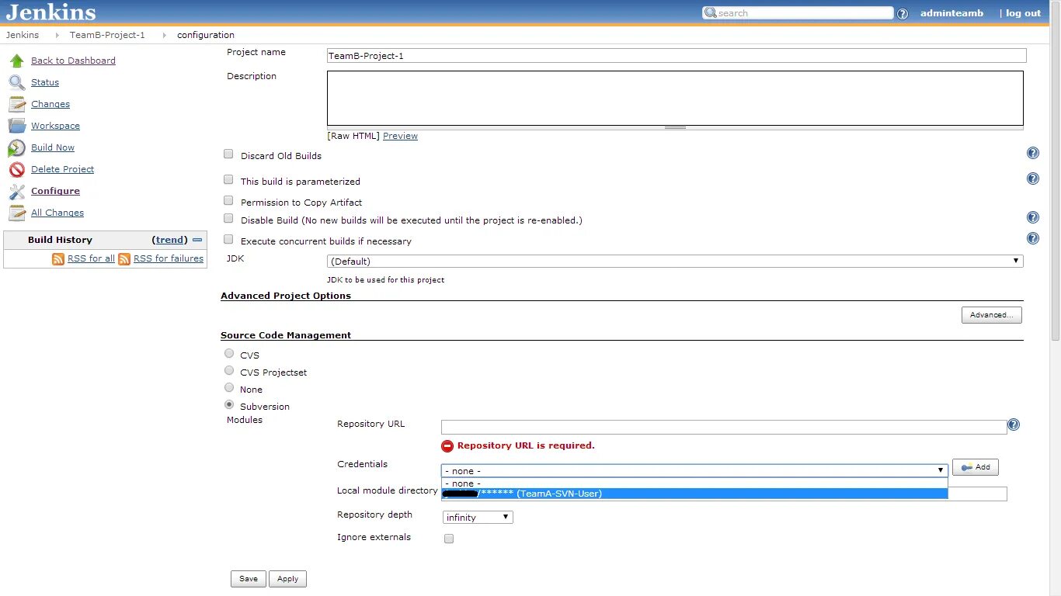Viewport: 1061px width, 596px height.
Task: Click the Status magnifier icon
Action: coord(17,82)
